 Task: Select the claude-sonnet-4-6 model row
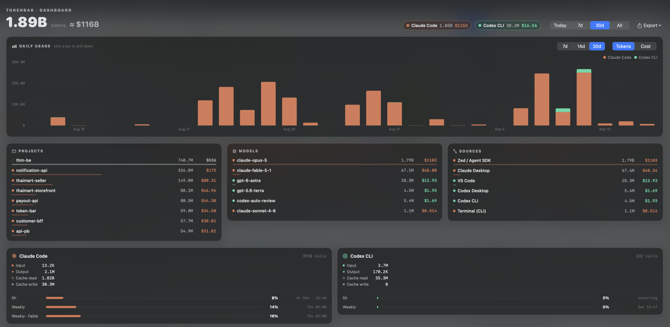coord(335,211)
